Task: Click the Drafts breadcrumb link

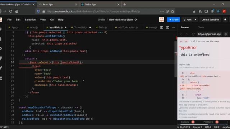Action: tap(101, 20)
